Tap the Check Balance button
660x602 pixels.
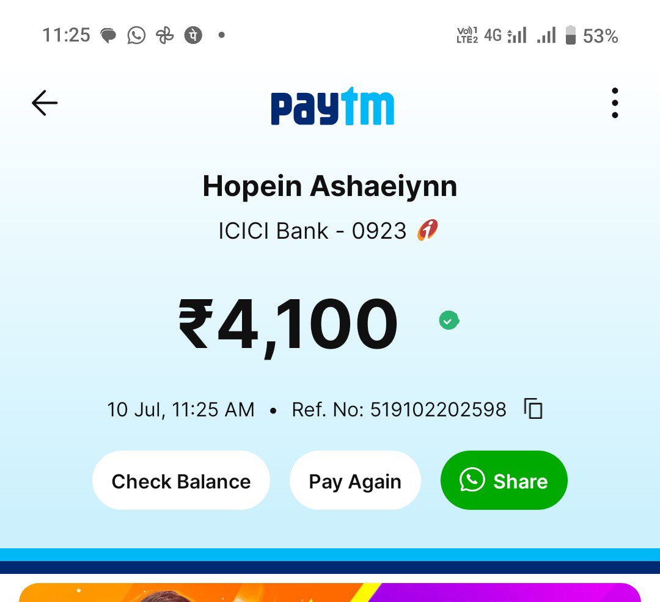pos(181,481)
